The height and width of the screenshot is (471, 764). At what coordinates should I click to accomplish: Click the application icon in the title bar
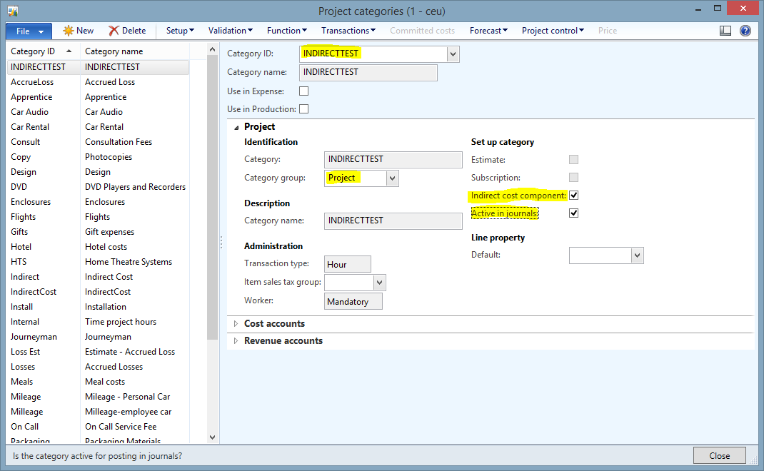click(x=13, y=11)
